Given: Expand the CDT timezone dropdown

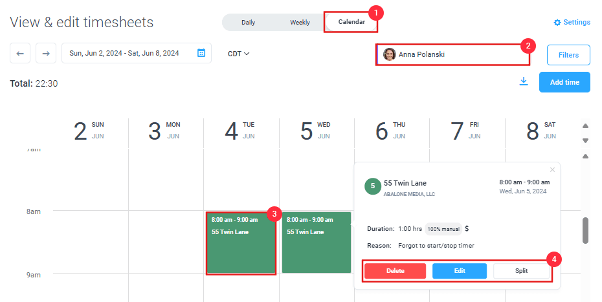Looking at the screenshot, I should point(238,54).
